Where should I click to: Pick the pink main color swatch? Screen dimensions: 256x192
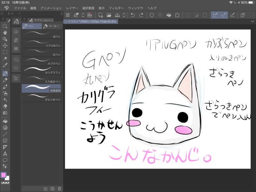click(x=4, y=175)
